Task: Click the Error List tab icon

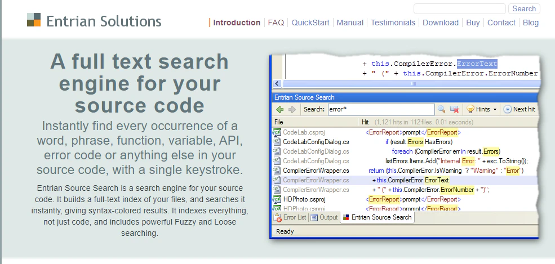Action: click(x=278, y=218)
